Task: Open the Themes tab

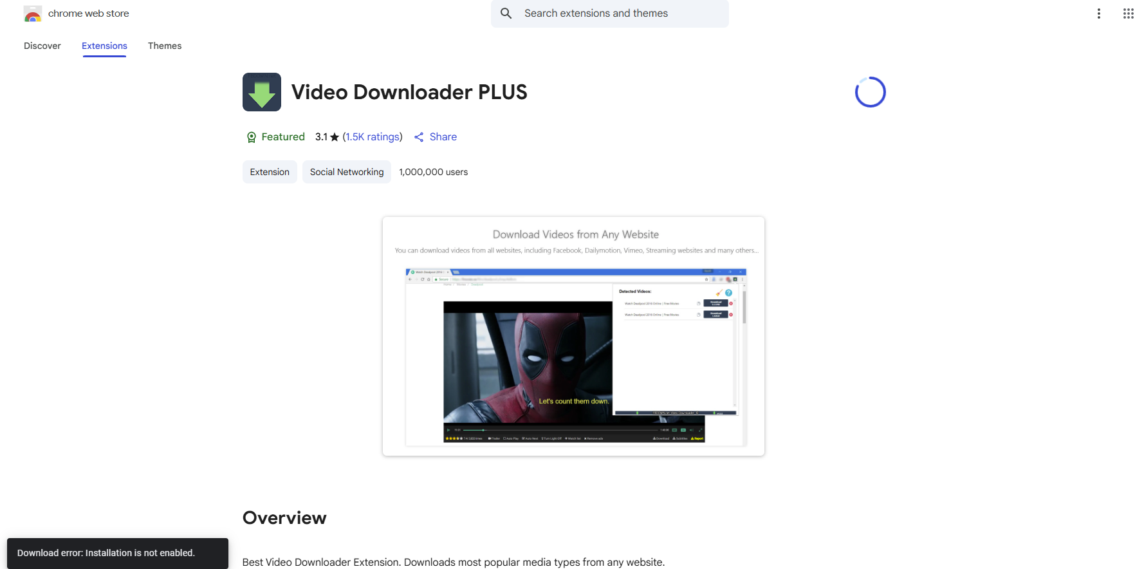Action: tap(165, 46)
